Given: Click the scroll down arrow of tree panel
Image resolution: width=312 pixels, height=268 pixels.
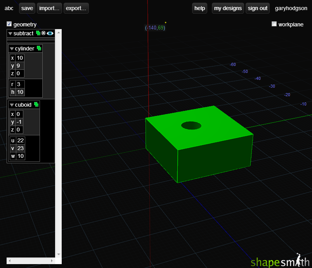Looking at the screenshot, I should [x=59, y=254].
